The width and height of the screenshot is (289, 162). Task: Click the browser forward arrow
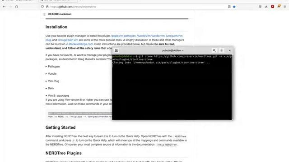pos(10,7)
